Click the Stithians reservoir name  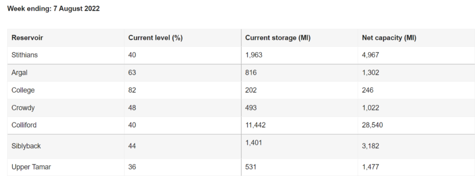tap(25, 55)
